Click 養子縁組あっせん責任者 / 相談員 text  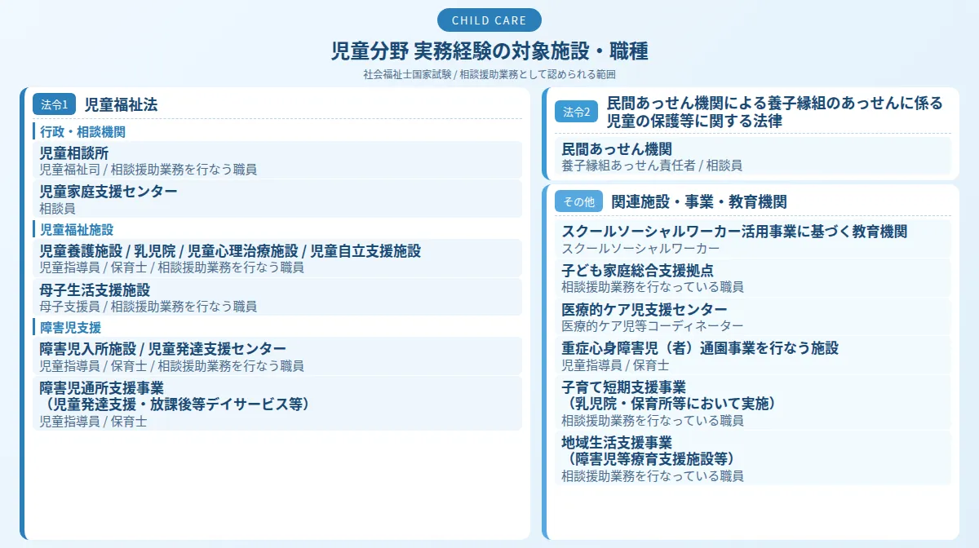pos(652,166)
